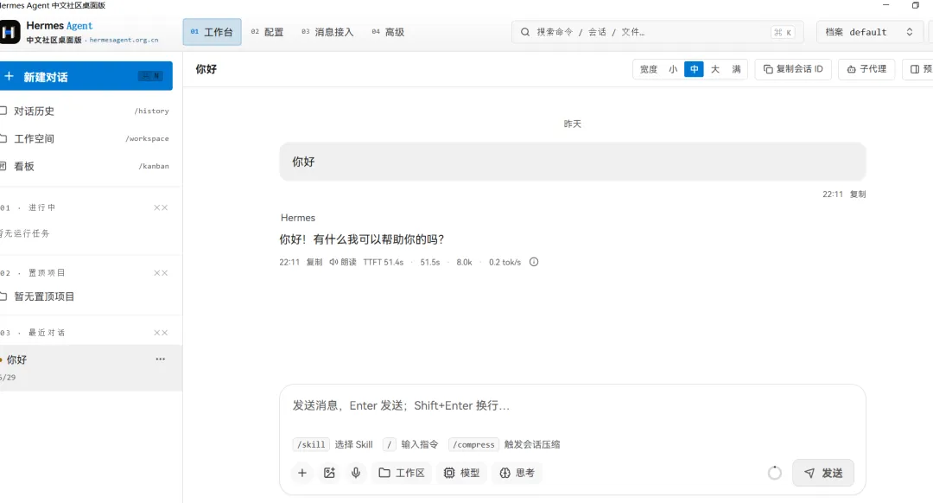Screen dimensions: 933x503
Task: Click 朗读 to read reply aloud
Action: click(x=343, y=262)
